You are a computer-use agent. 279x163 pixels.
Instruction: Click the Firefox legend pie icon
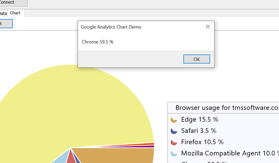tap(174, 142)
